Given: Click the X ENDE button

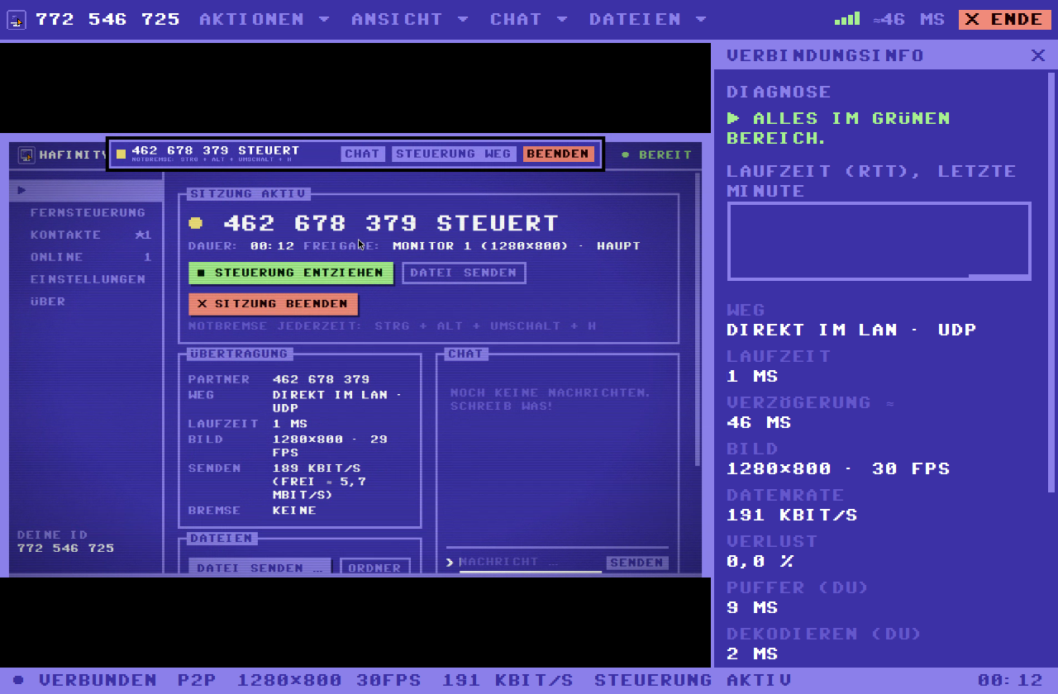Looking at the screenshot, I should 1004,19.
